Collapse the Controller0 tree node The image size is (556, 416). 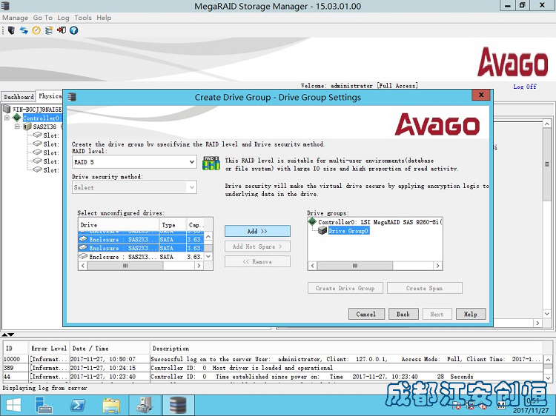(x=7, y=118)
